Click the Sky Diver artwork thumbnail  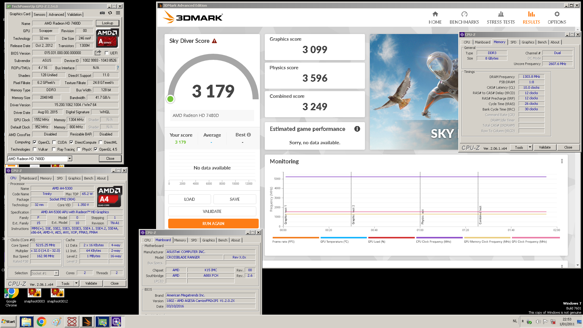pyautogui.click(x=414, y=92)
